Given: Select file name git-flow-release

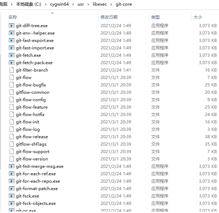Looking at the screenshot, I should click(32, 137).
